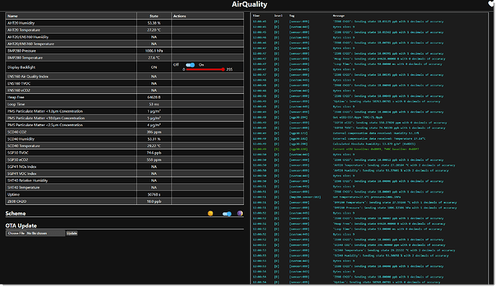Select the Uptime row name
This screenshot has width=497, height=287.
point(14,195)
